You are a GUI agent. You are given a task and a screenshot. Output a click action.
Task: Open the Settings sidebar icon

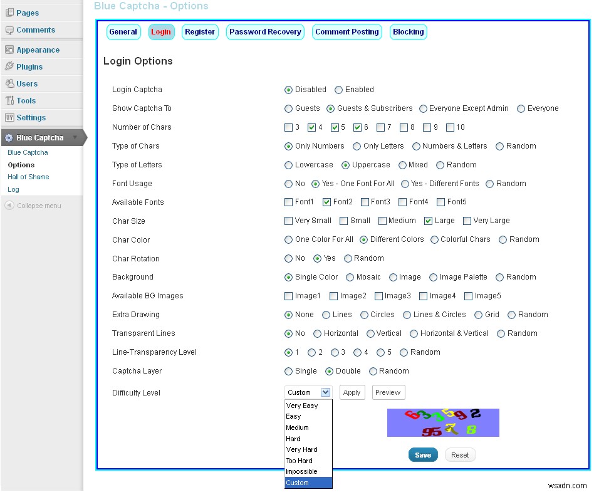9,117
